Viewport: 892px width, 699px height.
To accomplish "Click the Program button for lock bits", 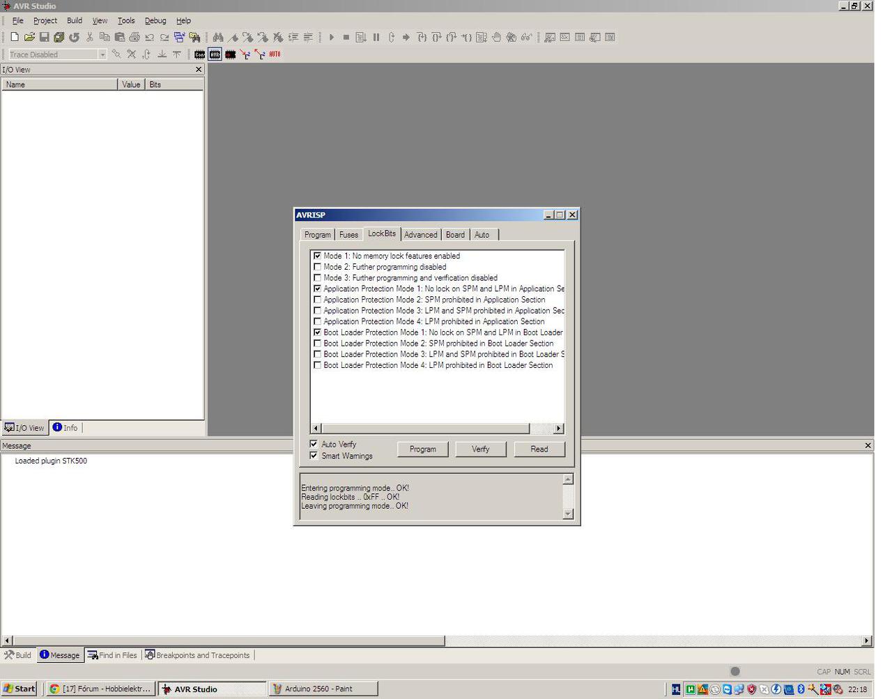I will (x=423, y=450).
